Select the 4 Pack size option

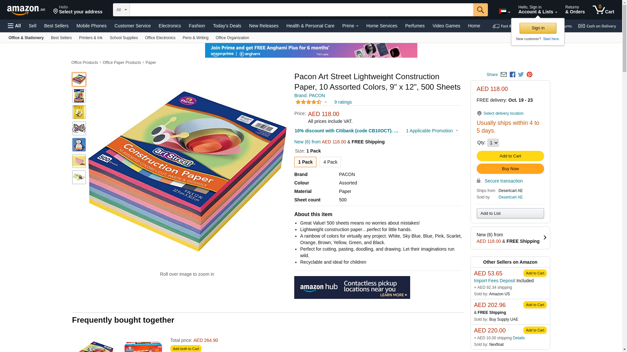[330, 162]
